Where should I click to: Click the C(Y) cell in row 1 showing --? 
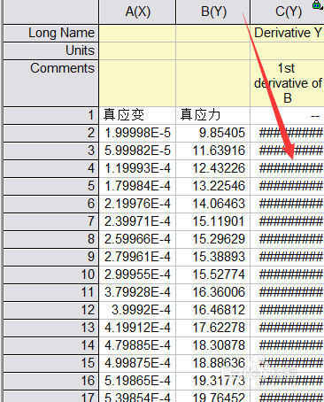point(288,115)
